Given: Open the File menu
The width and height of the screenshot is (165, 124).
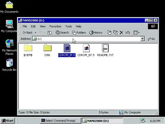Looking at the screenshot, I should click(25, 26).
